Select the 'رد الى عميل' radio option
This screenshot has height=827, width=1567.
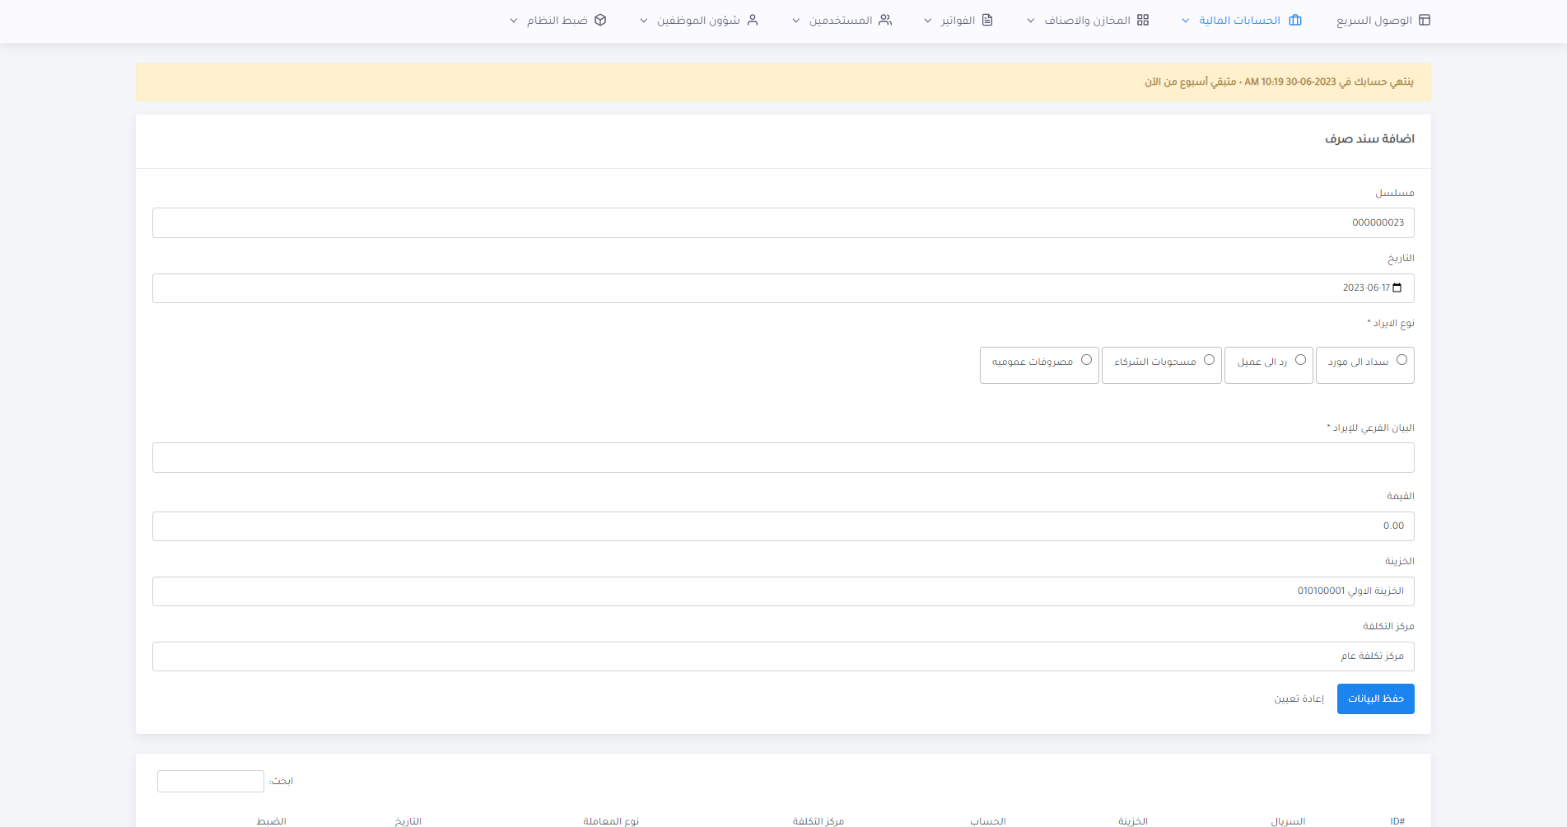[1300, 360]
